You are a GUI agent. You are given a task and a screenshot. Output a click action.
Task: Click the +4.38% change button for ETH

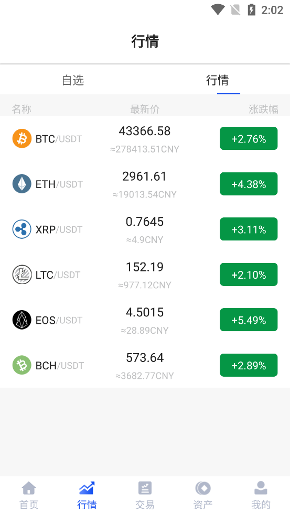coord(249,184)
